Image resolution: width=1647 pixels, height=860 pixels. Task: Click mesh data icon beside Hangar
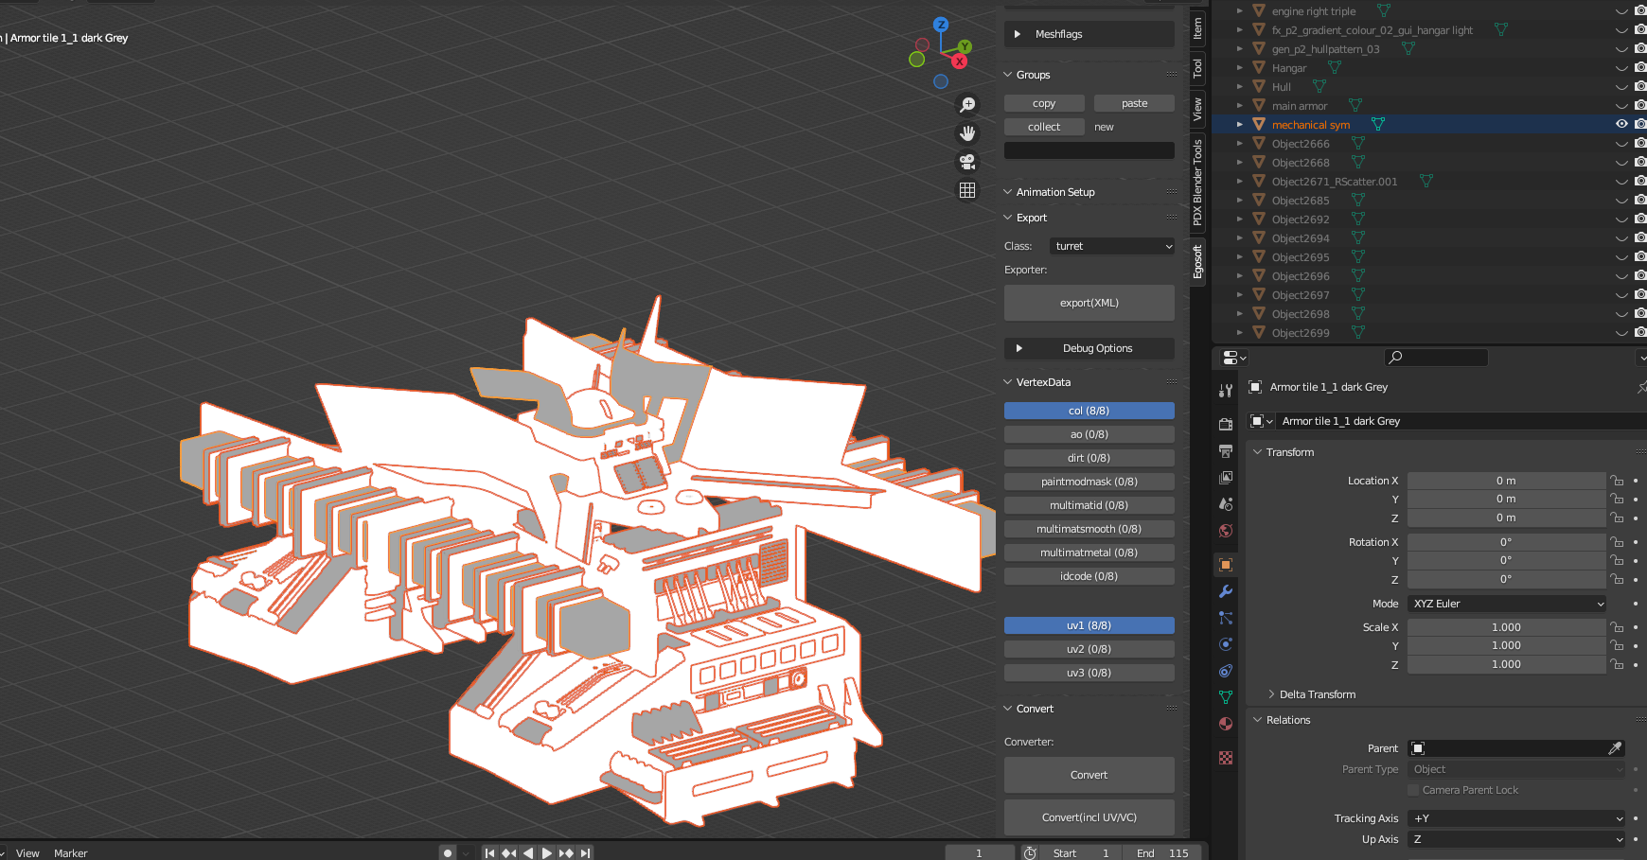tap(1335, 67)
